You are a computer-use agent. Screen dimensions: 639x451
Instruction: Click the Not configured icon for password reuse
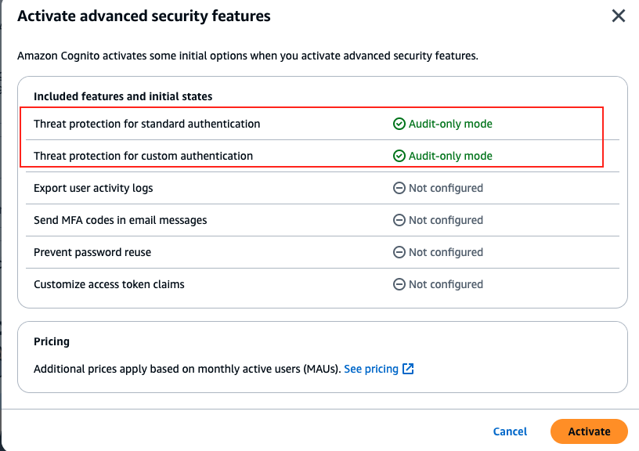pyautogui.click(x=399, y=252)
